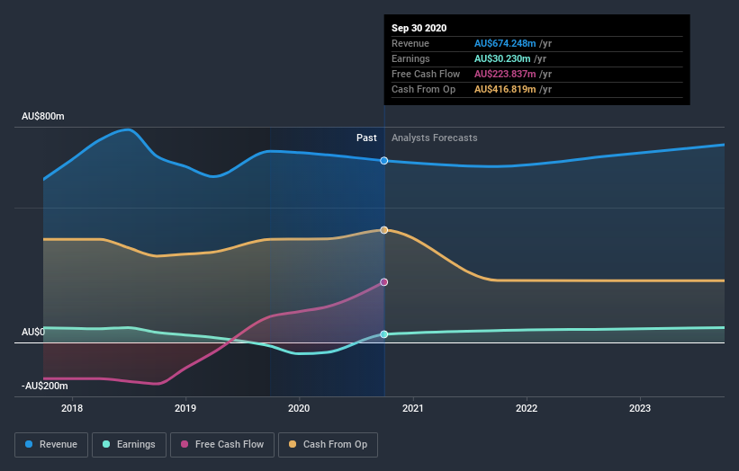Click the AU$30.230m earnings value
This screenshot has width=739, height=471.
point(502,58)
